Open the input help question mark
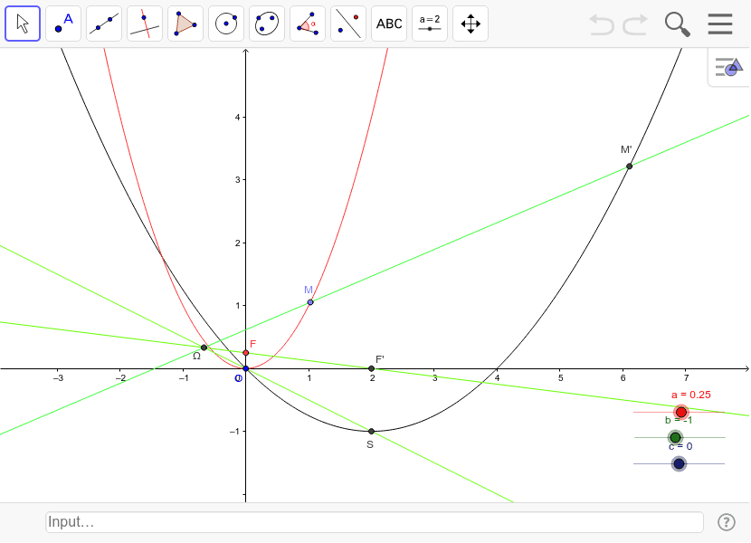This screenshot has height=543, width=751. coord(726,522)
